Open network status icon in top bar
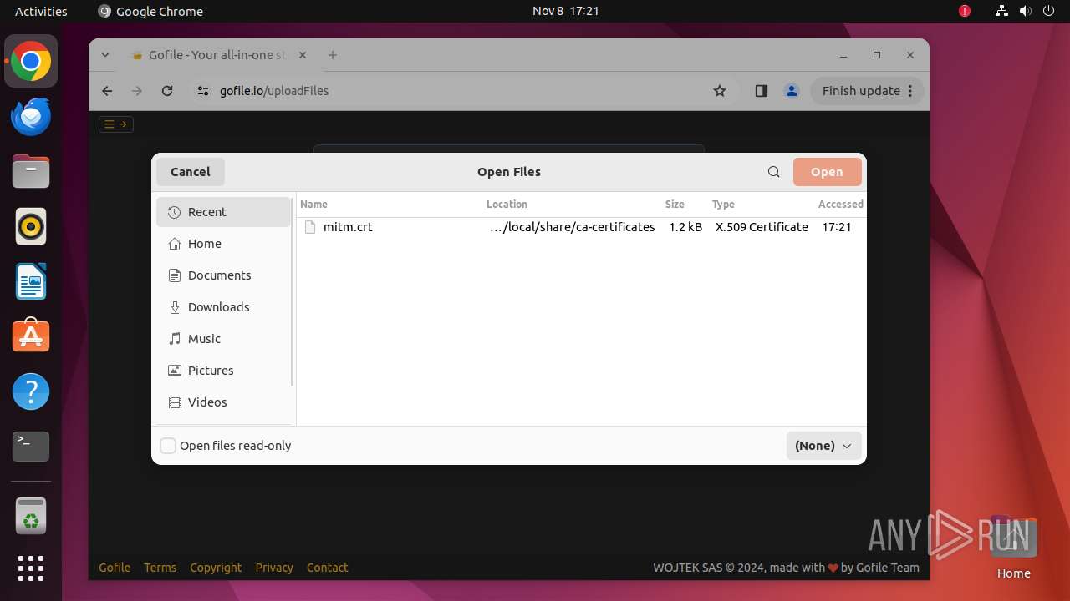The width and height of the screenshot is (1070, 601). coord(1001,11)
